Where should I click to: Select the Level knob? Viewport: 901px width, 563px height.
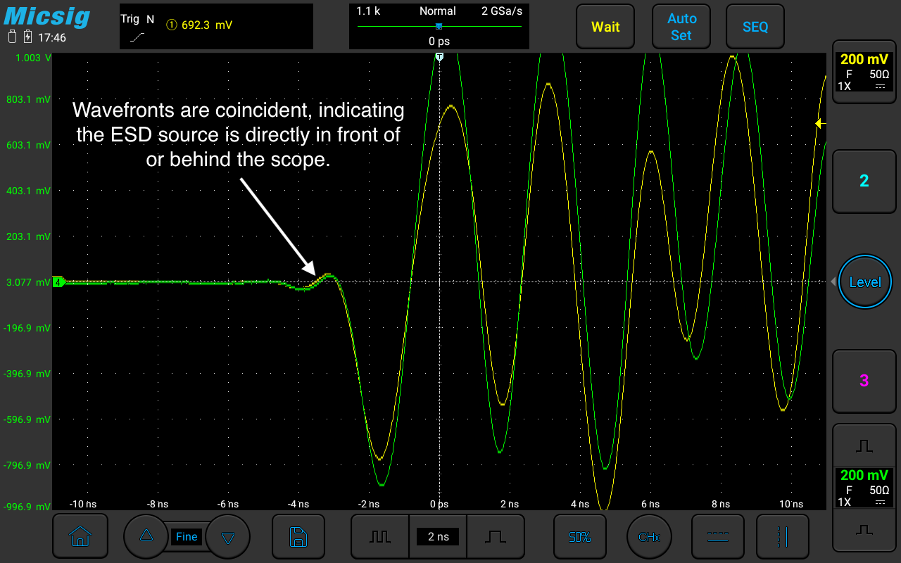pos(865,281)
